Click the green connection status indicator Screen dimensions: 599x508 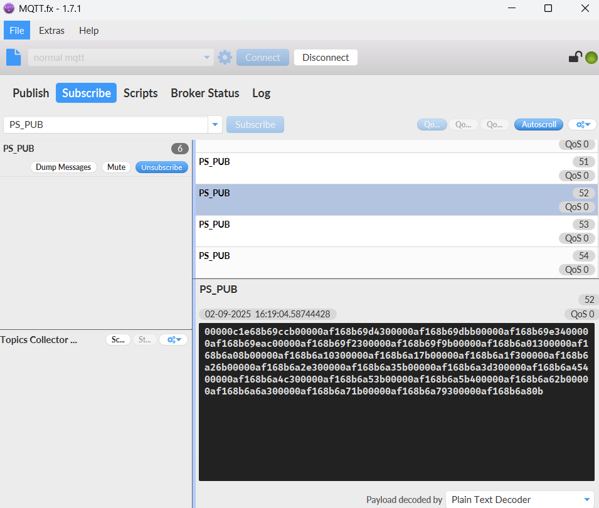pyautogui.click(x=591, y=58)
